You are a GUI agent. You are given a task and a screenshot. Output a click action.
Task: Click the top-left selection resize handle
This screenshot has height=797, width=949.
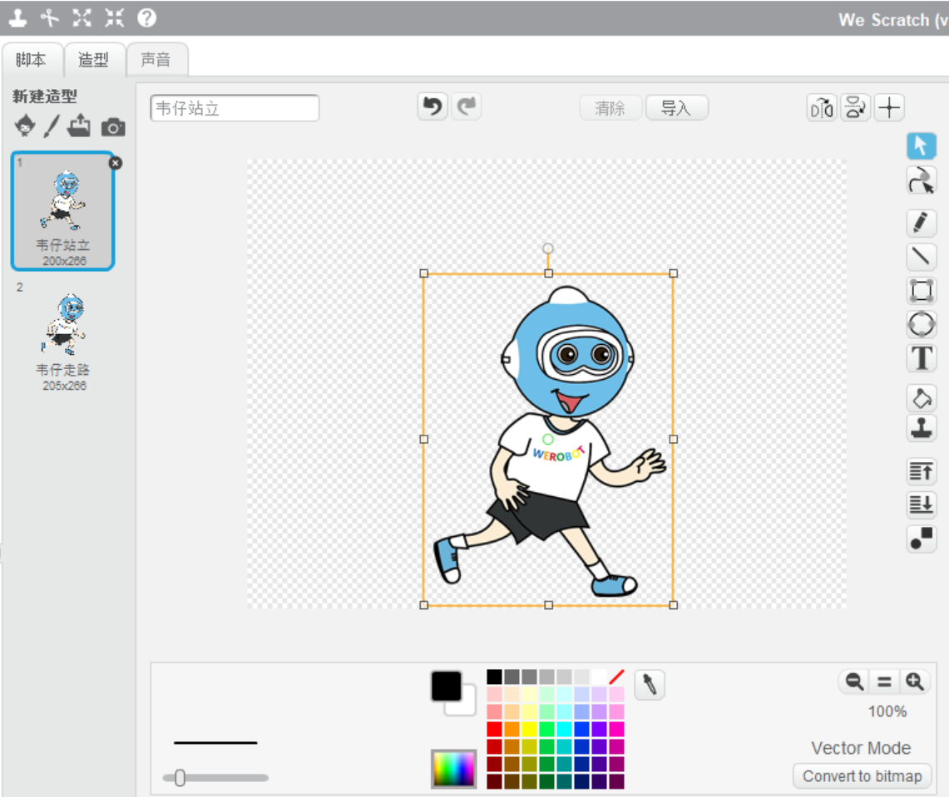coord(423,273)
